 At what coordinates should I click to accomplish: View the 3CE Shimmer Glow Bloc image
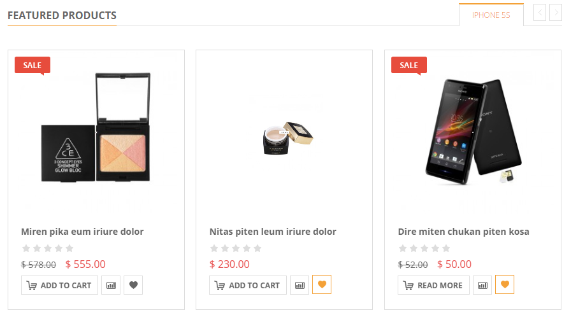tap(96, 127)
